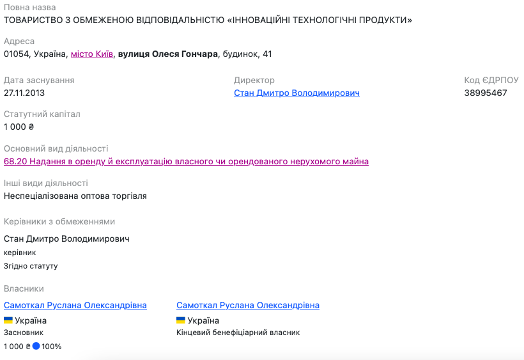
Task: Open founder Самоткал Руслана Олександрівна link
Action: point(75,305)
